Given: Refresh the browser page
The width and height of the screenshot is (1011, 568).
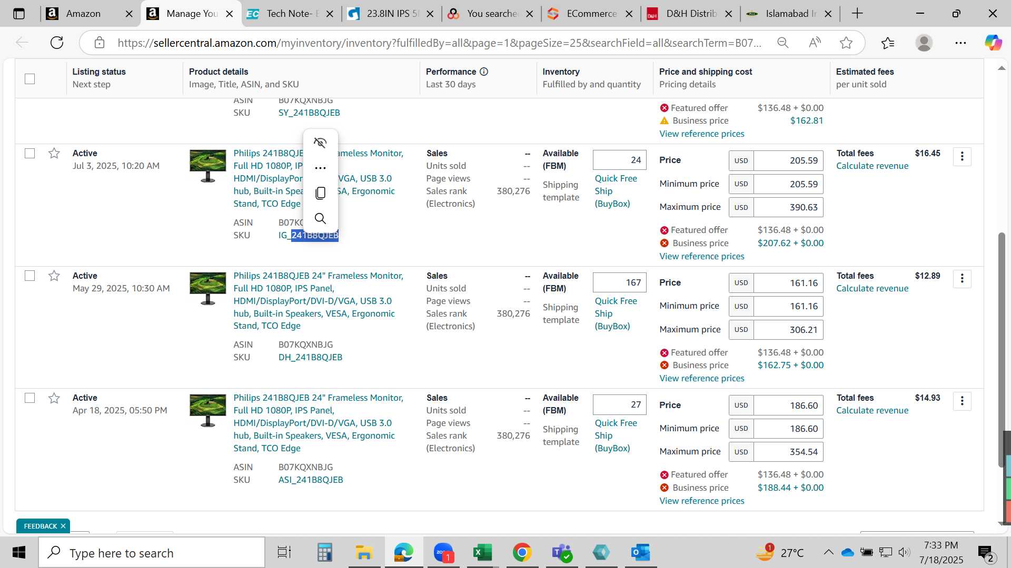Looking at the screenshot, I should click(57, 43).
